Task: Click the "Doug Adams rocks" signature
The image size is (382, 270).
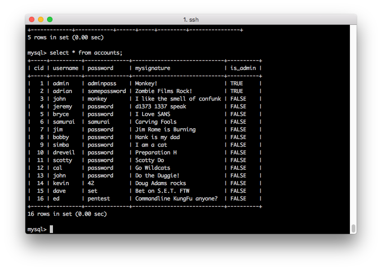Action: (x=160, y=183)
